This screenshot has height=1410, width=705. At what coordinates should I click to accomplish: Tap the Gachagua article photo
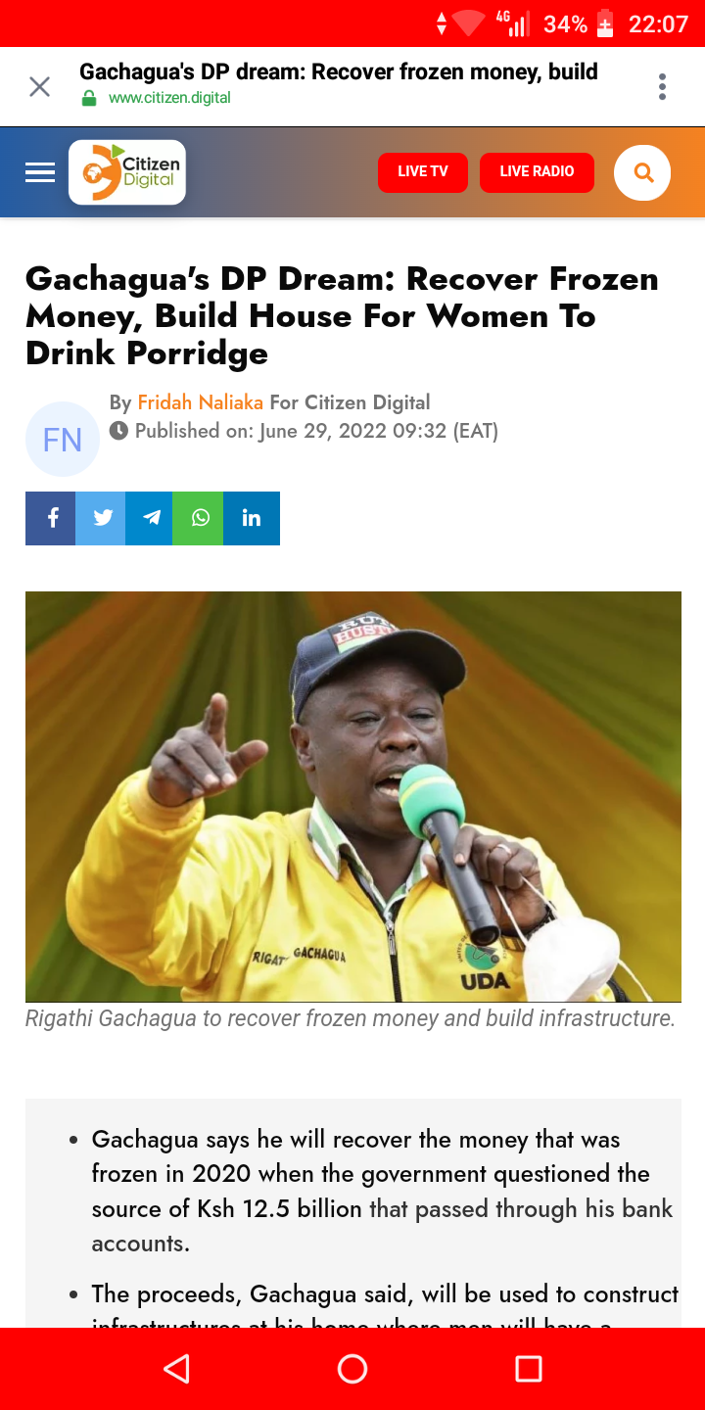point(353,796)
